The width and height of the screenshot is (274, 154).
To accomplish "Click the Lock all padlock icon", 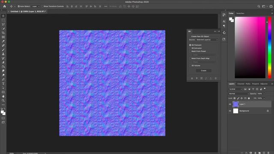I will click(249, 98).
